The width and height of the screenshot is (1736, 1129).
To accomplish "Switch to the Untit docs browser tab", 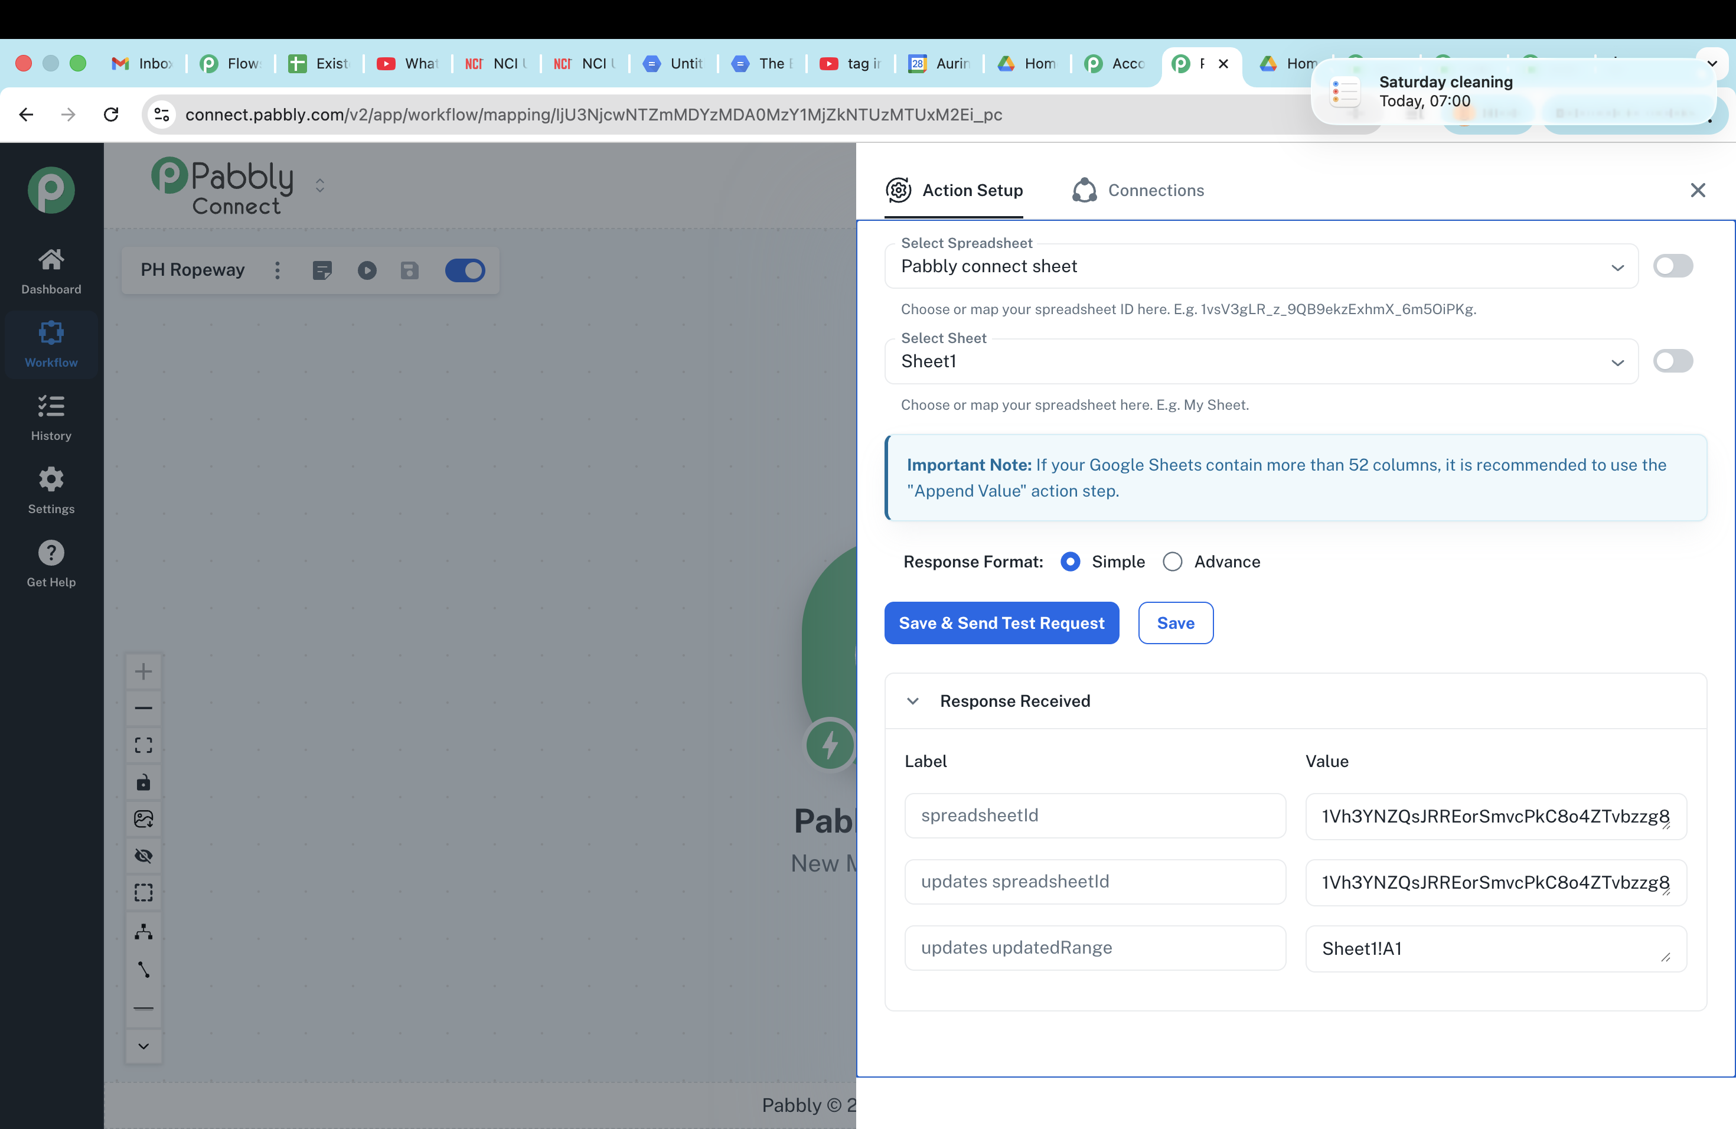I will pos(673,63).
